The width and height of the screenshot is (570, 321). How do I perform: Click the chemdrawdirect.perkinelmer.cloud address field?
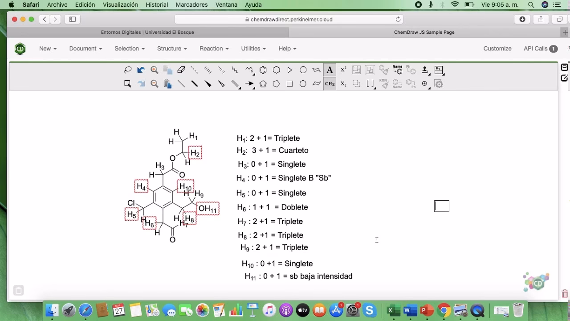pos(289,19)
